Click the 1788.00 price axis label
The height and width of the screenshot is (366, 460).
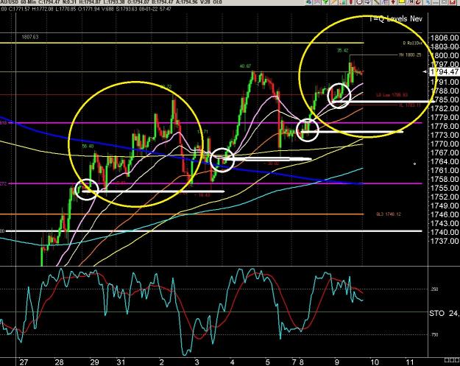coord(445,91)
